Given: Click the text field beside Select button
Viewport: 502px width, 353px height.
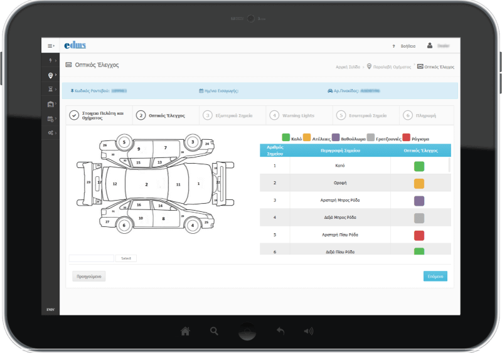Looking at the screenshot, I should (92, 258).
